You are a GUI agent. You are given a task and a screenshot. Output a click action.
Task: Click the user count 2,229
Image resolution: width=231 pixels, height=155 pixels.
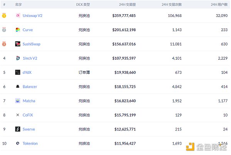click(x=223, y=58)
